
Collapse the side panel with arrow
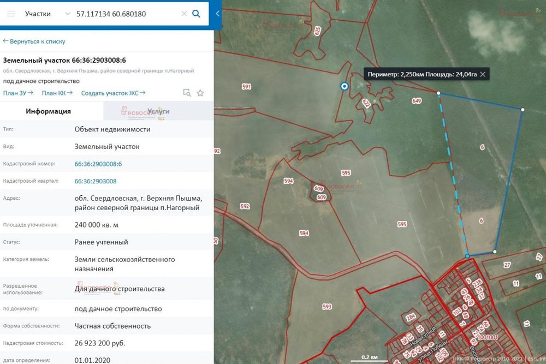click(x=217, y=14)
